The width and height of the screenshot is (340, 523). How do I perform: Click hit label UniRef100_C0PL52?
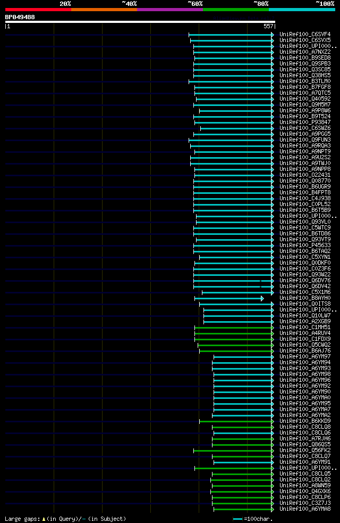pos(305,205)
